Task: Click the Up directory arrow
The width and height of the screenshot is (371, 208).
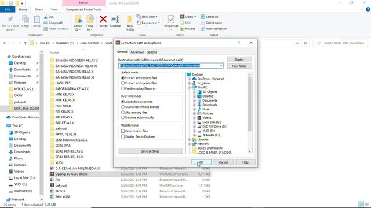Action: pyautogui.click(x=25, y=43)
